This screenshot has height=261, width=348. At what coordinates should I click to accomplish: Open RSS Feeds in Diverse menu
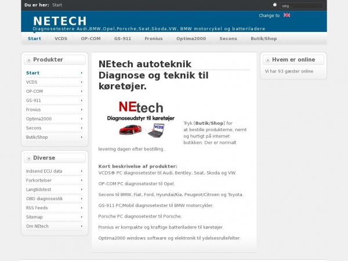coord(37,208)
